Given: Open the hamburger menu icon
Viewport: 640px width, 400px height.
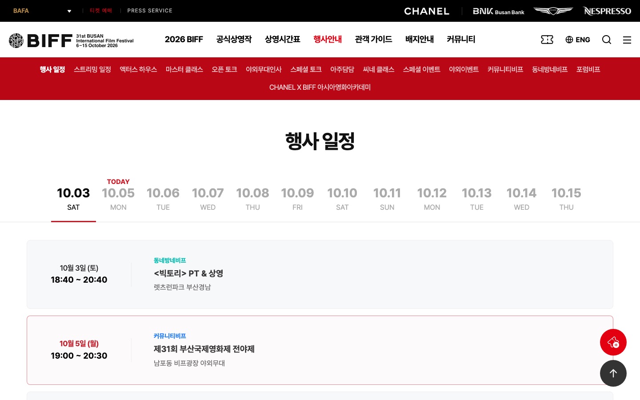Looking at the screenshot, I should pyautogui.click(x=627, y=40).
